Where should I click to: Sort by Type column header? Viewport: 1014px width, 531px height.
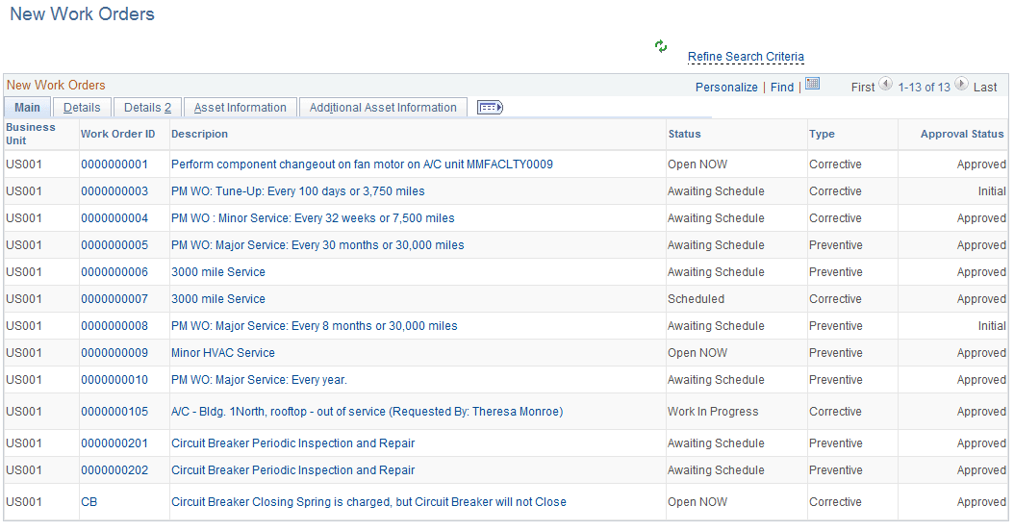click(822, 134)
